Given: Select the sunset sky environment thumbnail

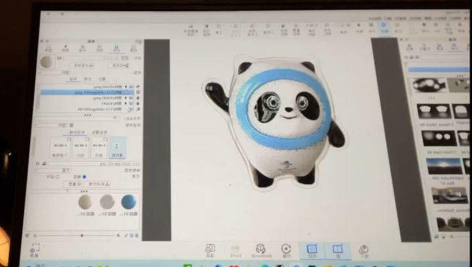Looking at the screenshot, I should (x=445, y=166).
